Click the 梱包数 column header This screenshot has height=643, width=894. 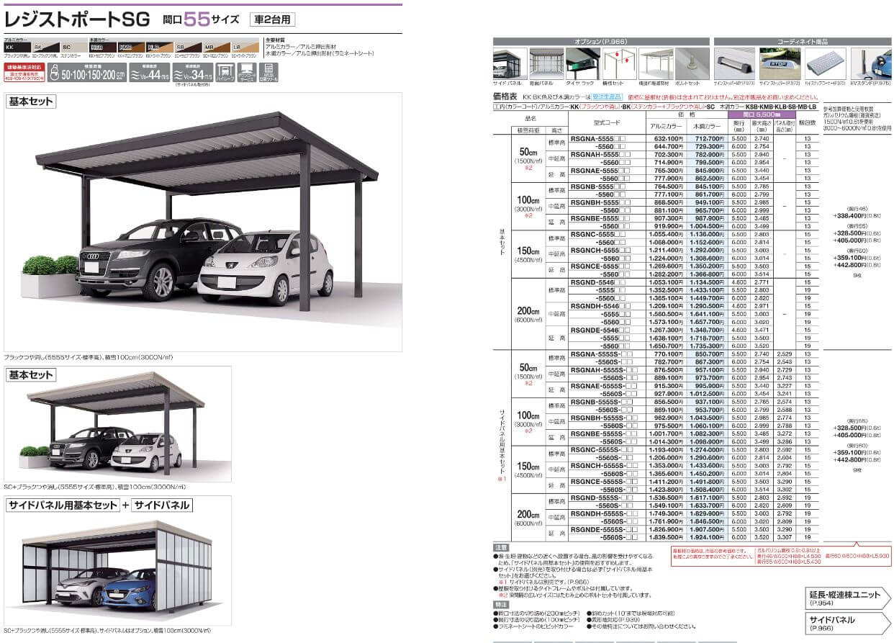coord(807,123)
